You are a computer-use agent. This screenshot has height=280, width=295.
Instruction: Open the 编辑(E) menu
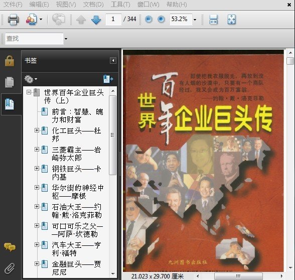click(39, 5)
